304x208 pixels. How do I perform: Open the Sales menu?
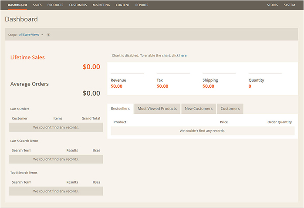coord(37,5)
